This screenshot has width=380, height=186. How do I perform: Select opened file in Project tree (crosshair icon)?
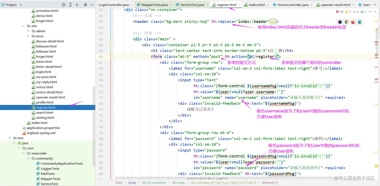coord(64,5)
